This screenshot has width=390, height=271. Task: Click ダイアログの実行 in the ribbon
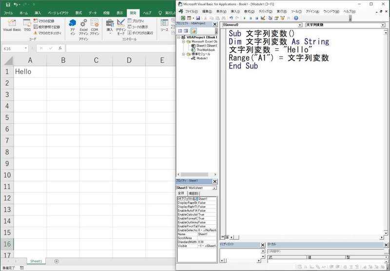[x=140, y=33]
